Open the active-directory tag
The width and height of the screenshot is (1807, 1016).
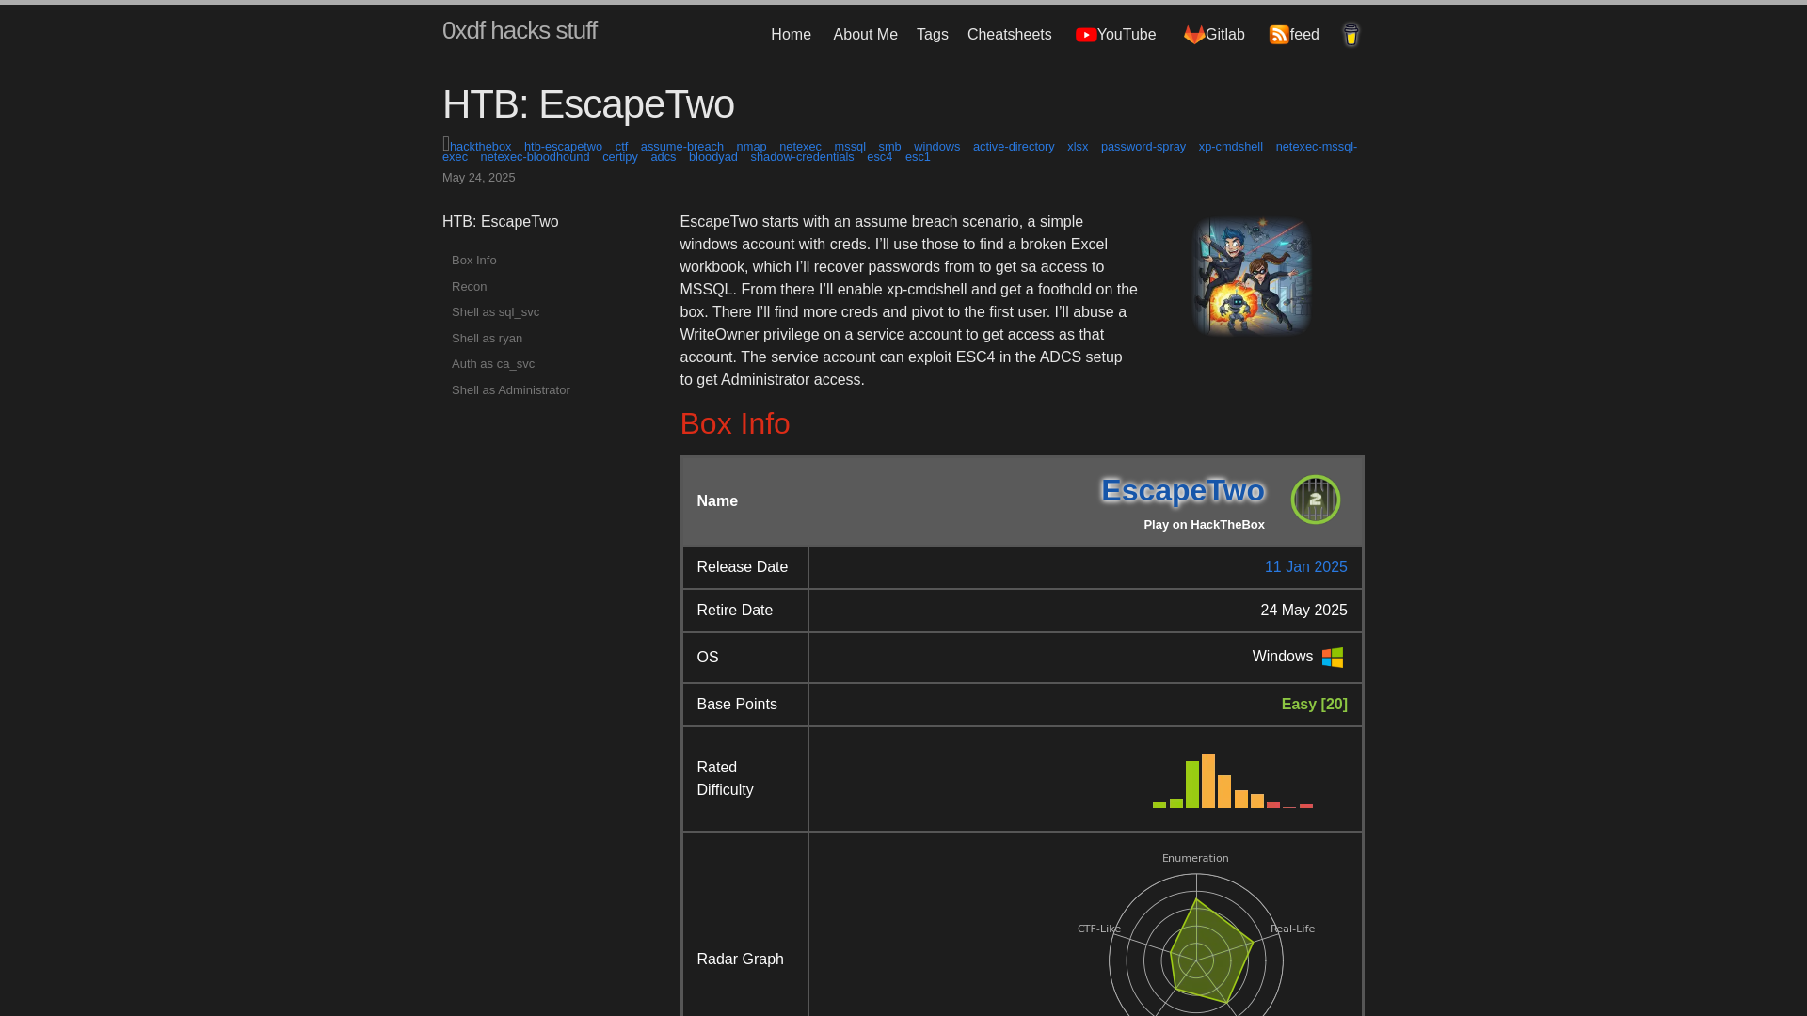[1014, 147]
